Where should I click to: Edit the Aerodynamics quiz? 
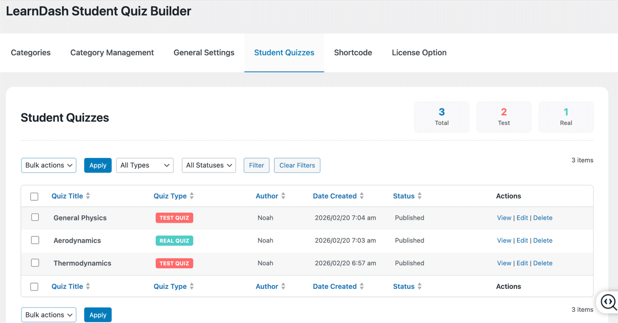[x=522, y=241]
